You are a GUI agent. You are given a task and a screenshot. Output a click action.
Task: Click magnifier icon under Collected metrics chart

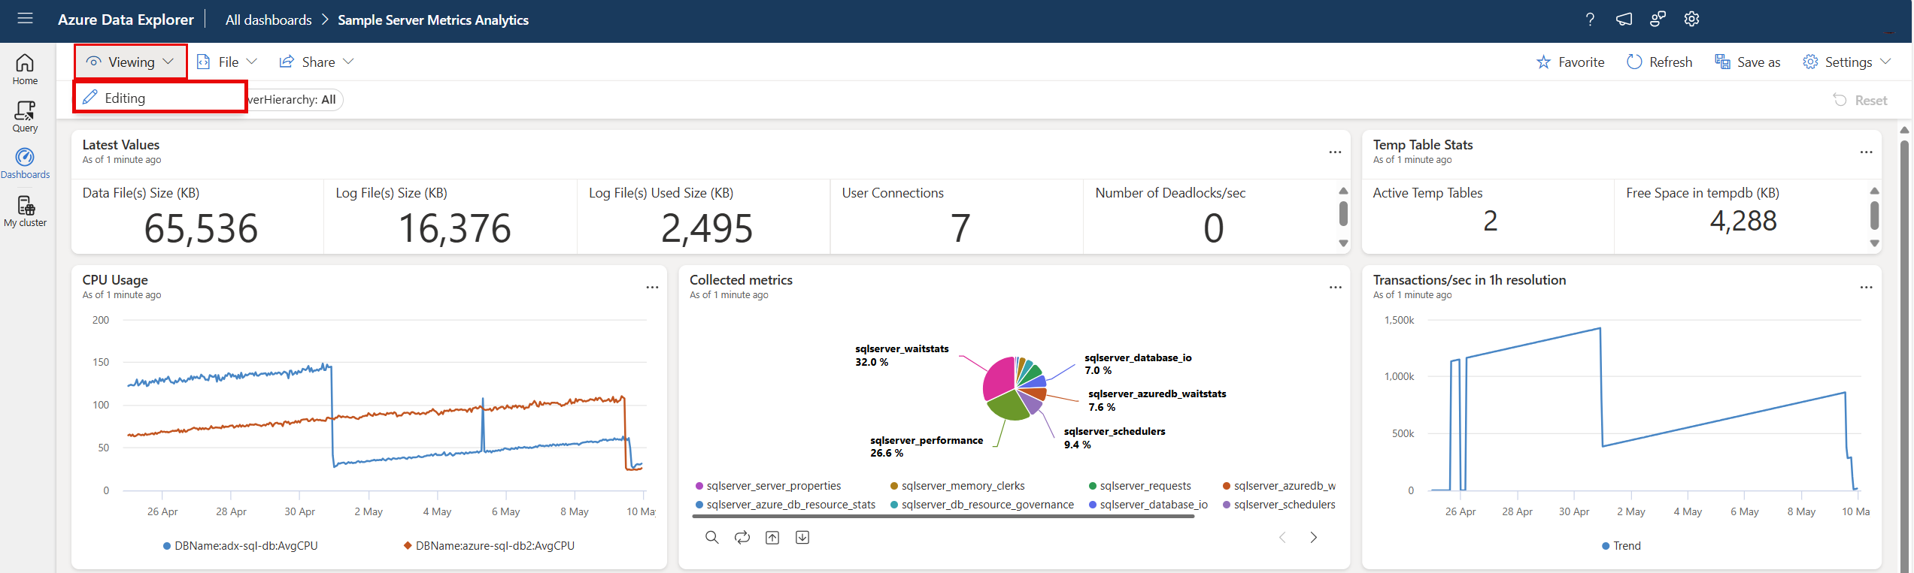[711, 538]
